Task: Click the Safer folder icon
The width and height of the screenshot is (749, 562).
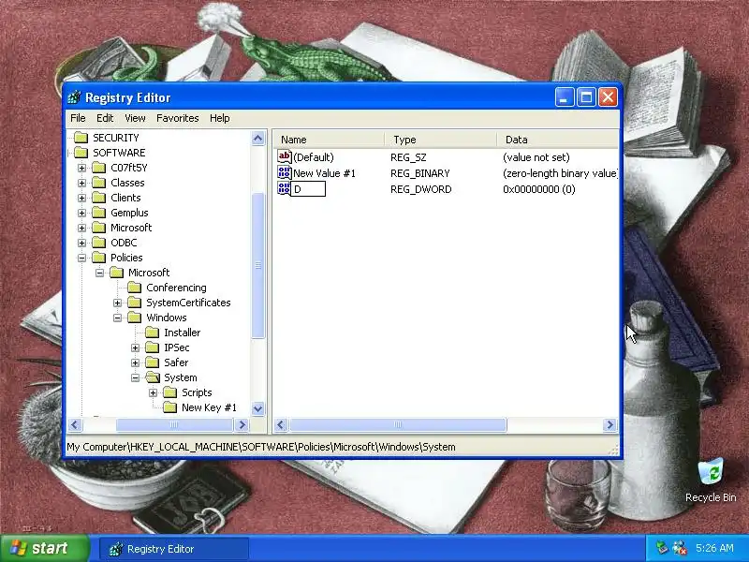Action: [153, 362]
